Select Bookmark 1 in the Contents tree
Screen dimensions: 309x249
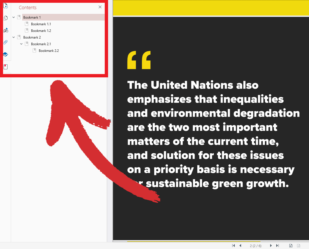click(63, 17)
